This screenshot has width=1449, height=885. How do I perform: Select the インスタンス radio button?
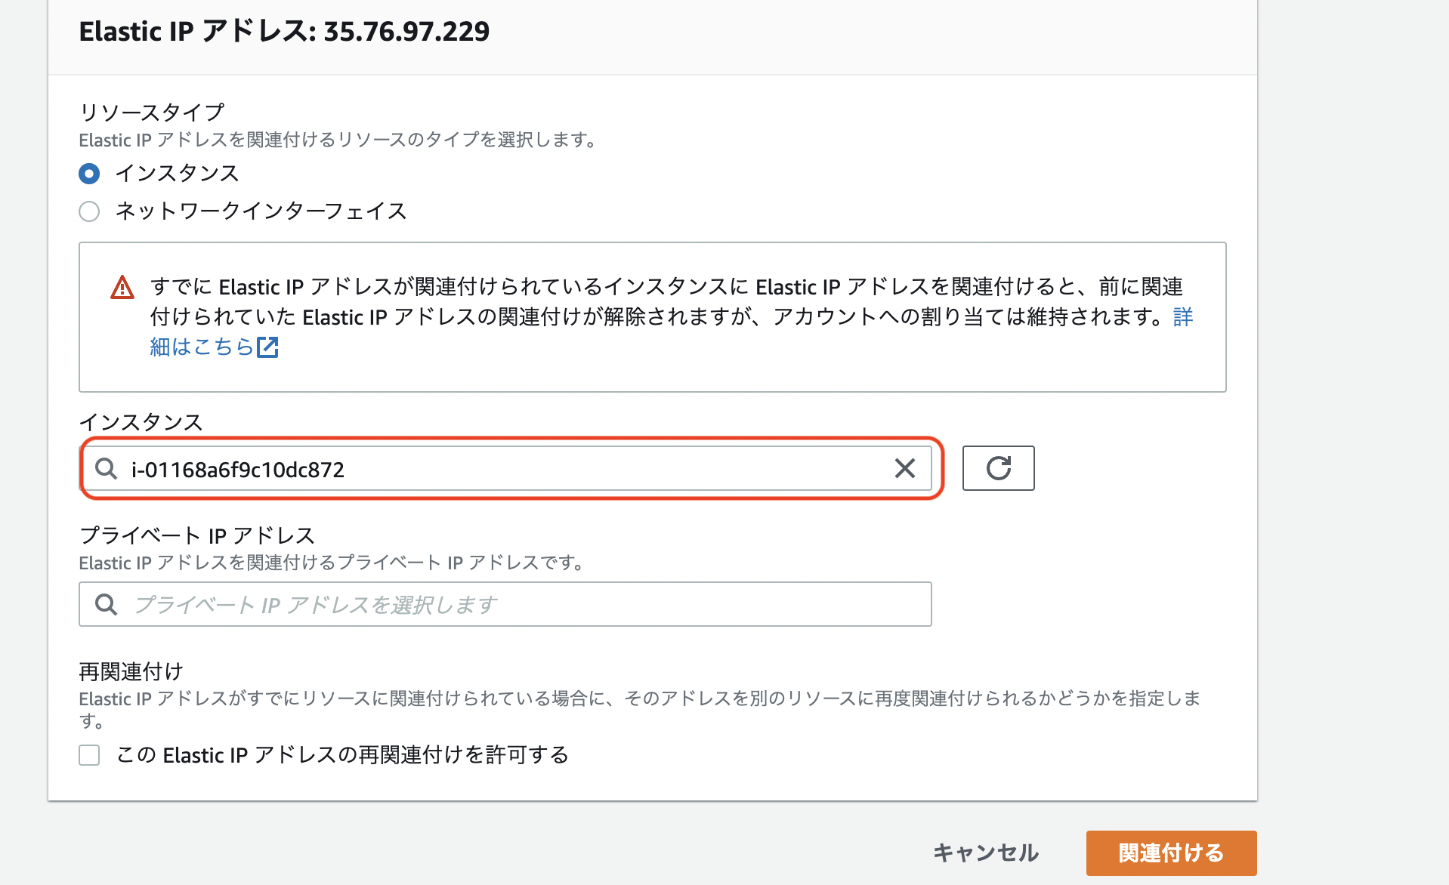pos(88,174)
